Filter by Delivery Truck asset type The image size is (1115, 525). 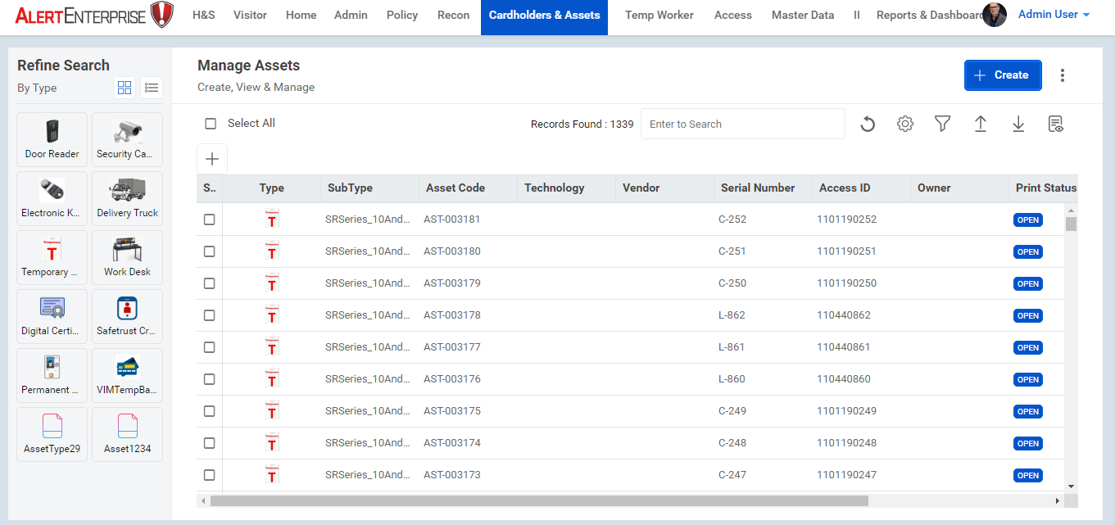127,198
